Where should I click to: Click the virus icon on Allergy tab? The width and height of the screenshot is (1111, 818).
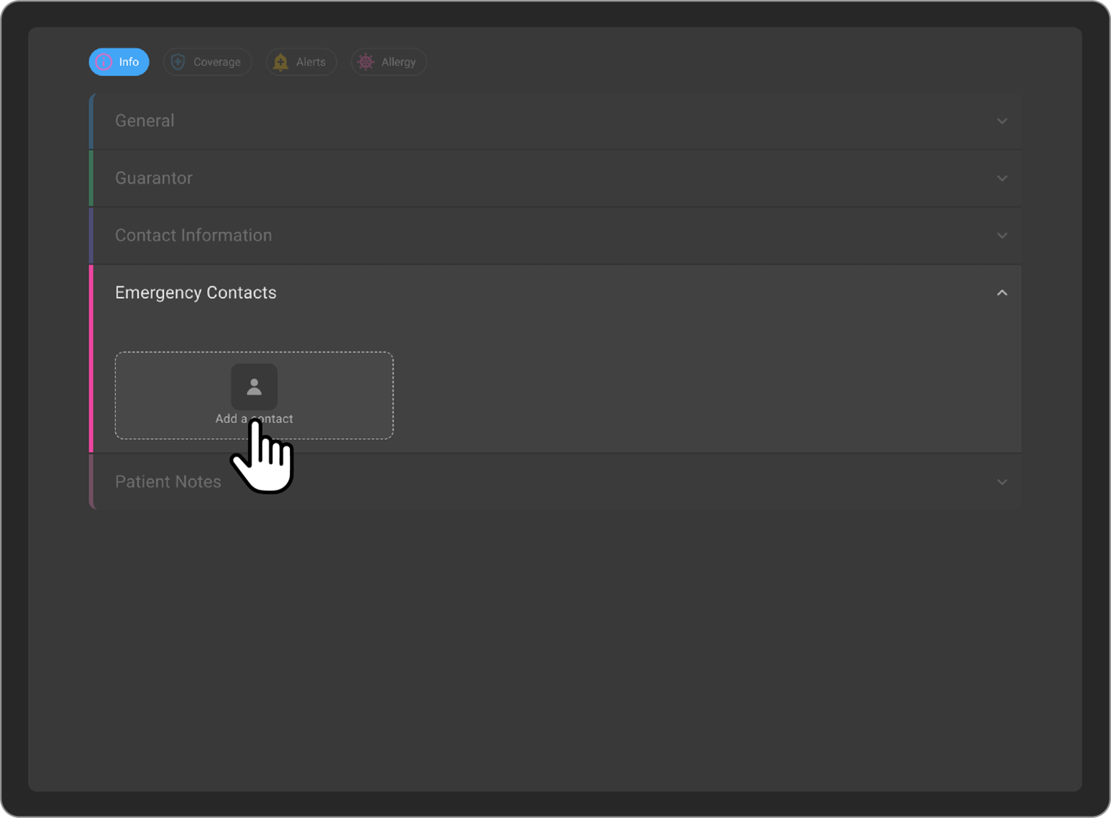pyautogui.click(x=365, y=62)
